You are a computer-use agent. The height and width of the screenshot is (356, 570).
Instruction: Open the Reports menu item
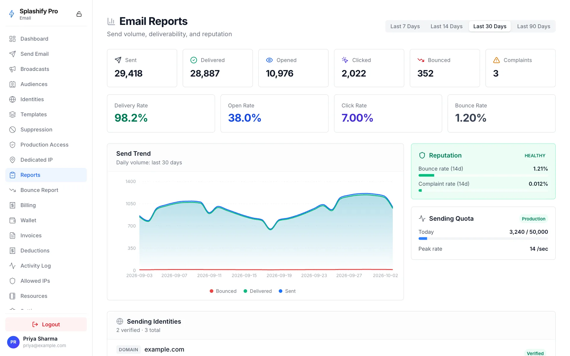(46, 175)
